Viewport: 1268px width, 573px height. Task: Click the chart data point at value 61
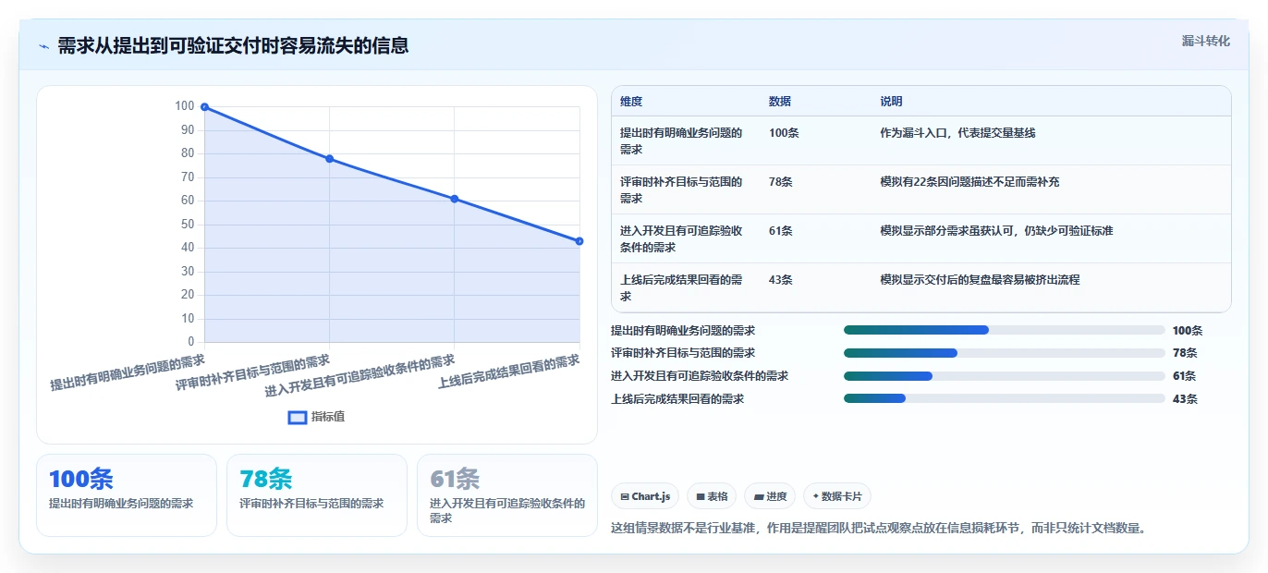(x=454, y=199)
